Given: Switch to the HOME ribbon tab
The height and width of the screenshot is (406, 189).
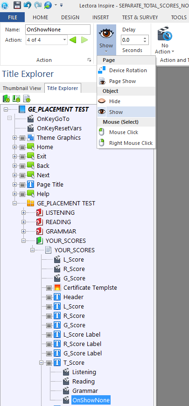Looking at the screenshot, I should click(41, 17).
